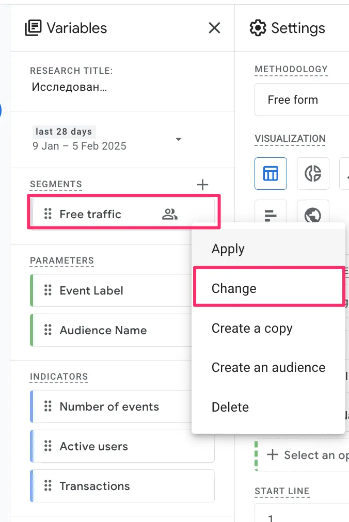
Task: Click Create a copy menu option
Action: click(251, 328)
